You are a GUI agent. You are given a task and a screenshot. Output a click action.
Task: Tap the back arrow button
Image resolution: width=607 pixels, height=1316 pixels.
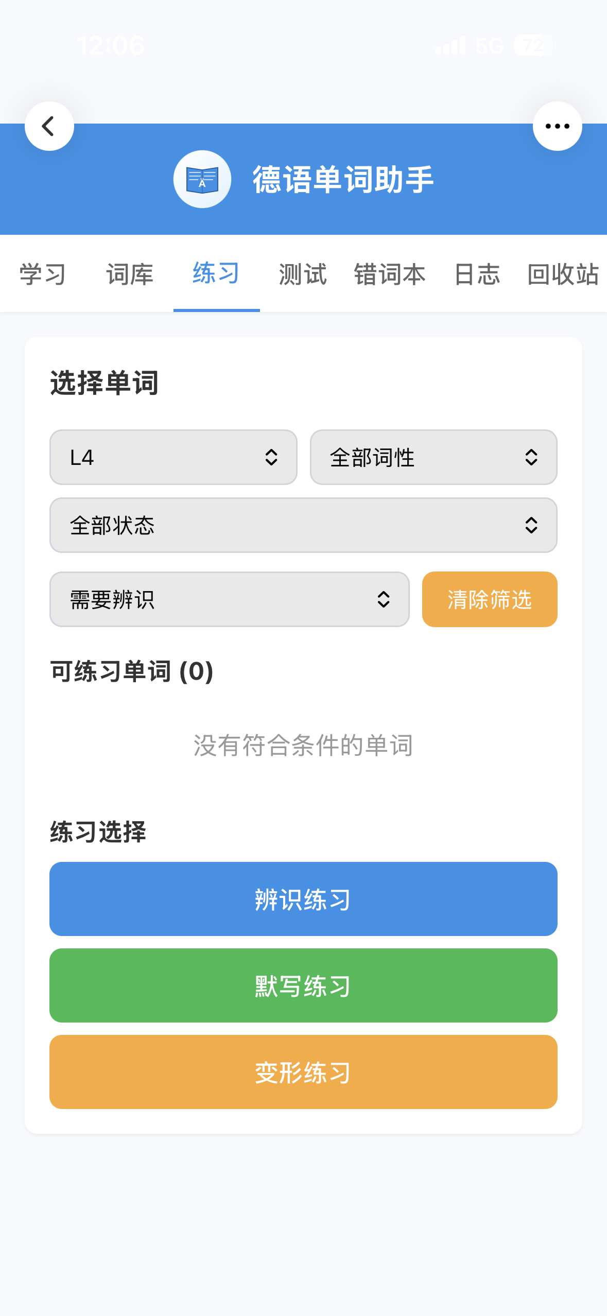49,126
